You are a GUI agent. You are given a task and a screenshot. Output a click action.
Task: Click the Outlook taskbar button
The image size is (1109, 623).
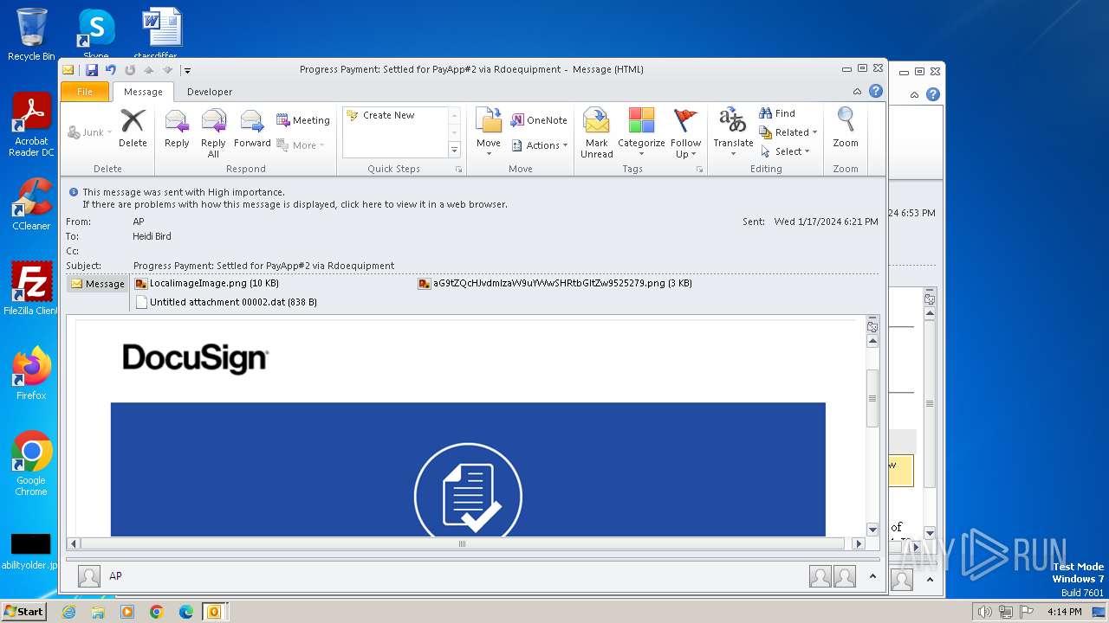[x=213, y=612]
